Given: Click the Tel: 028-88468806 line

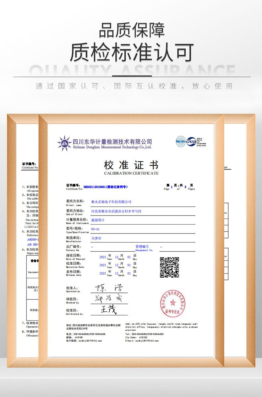Looking at the screenshot, I should [x=144, y=334].
